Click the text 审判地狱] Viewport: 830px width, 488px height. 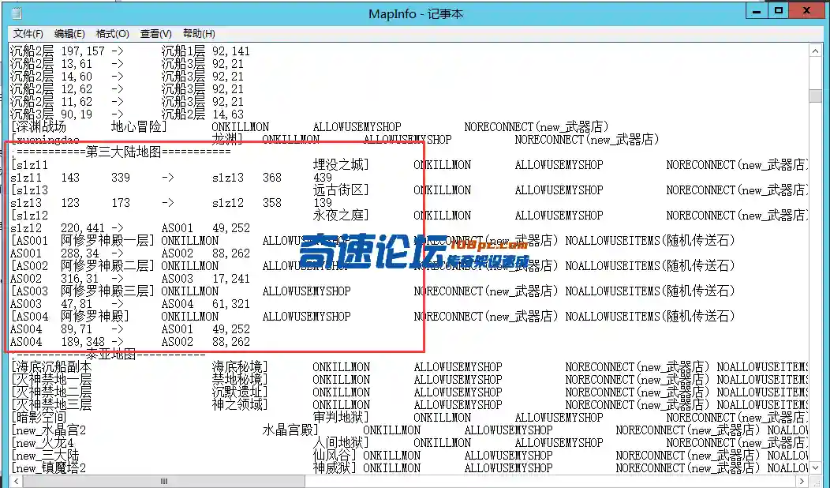[341, 418]
